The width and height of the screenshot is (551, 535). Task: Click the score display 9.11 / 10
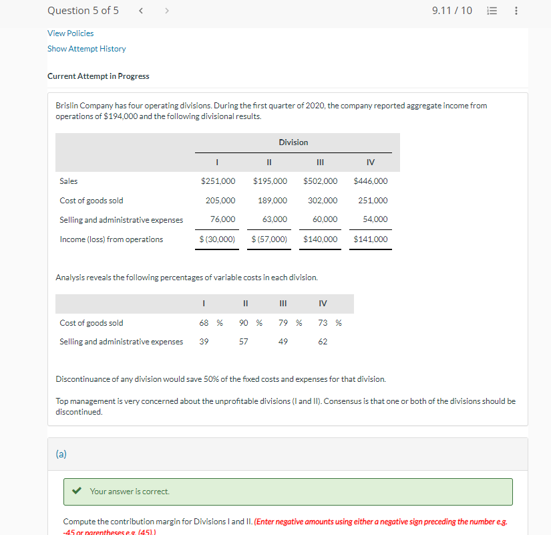[452, 10]
